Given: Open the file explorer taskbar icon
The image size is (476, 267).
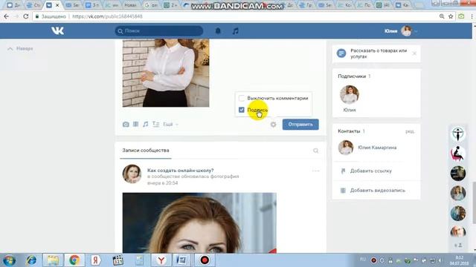Looking at the screenshot, I should pos(53,260).
